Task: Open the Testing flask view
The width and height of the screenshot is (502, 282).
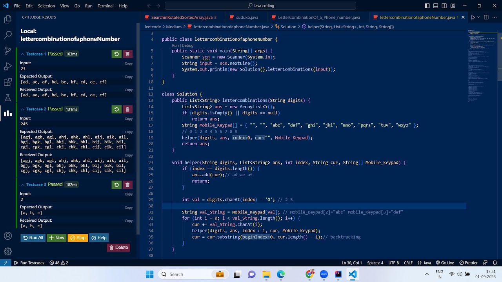Action: (x=7, y=98)
